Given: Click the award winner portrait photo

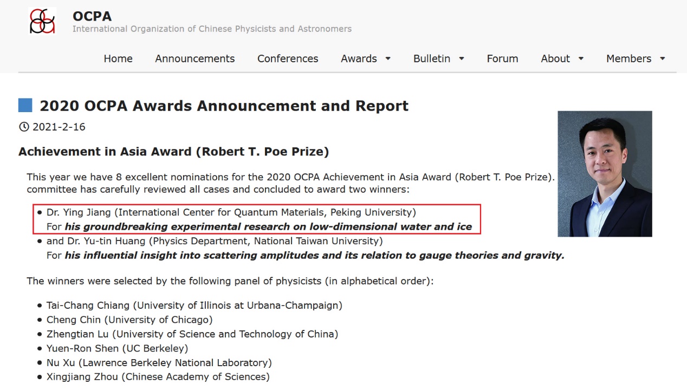Looking at the screenshot, I should pos(605,173).
